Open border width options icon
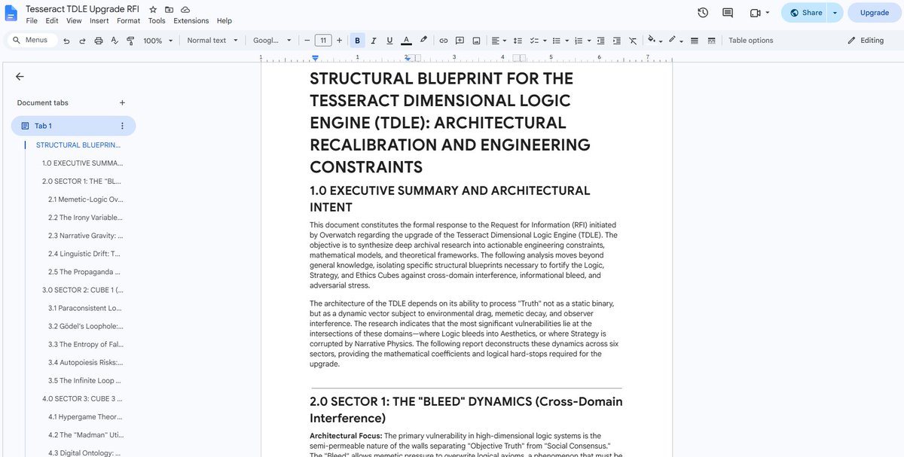Screen dimensions: 904x457 click(695, 41)
